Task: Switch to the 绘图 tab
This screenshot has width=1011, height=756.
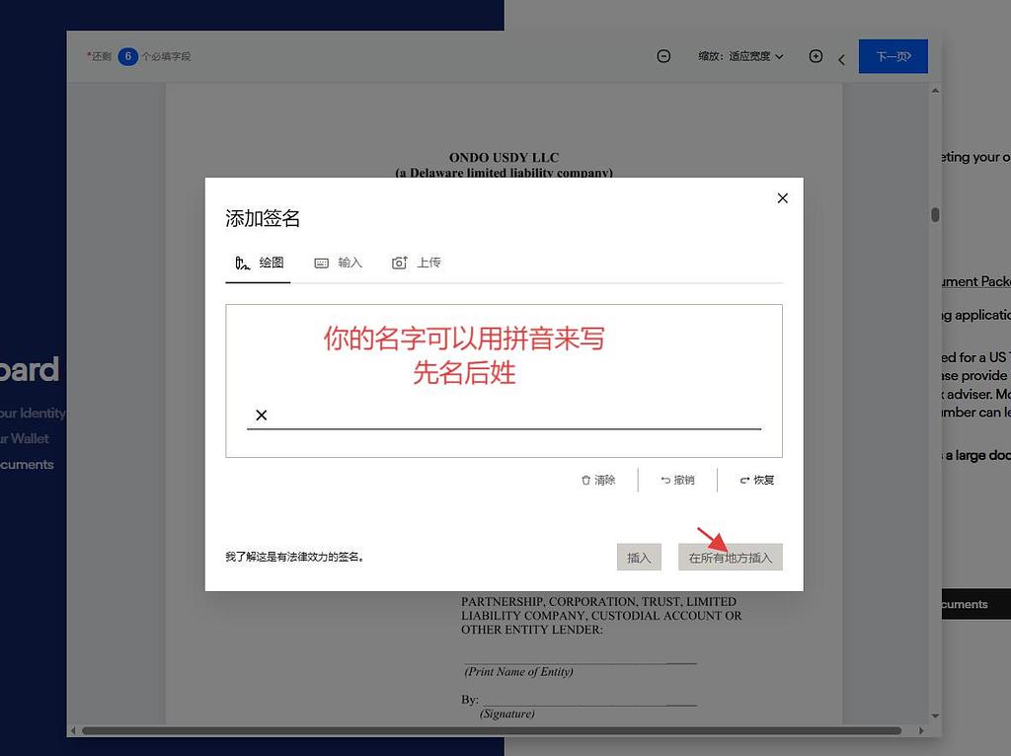Action: pyautogui.click(x=259, y=263)
